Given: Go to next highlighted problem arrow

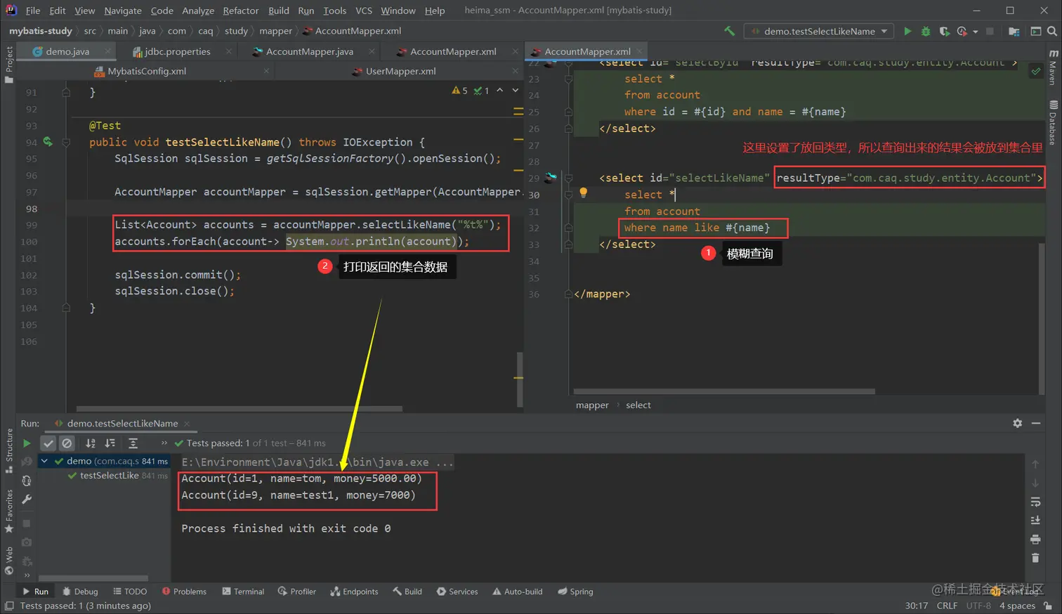Looking at the screenshot, I should (x=516, y=90).
